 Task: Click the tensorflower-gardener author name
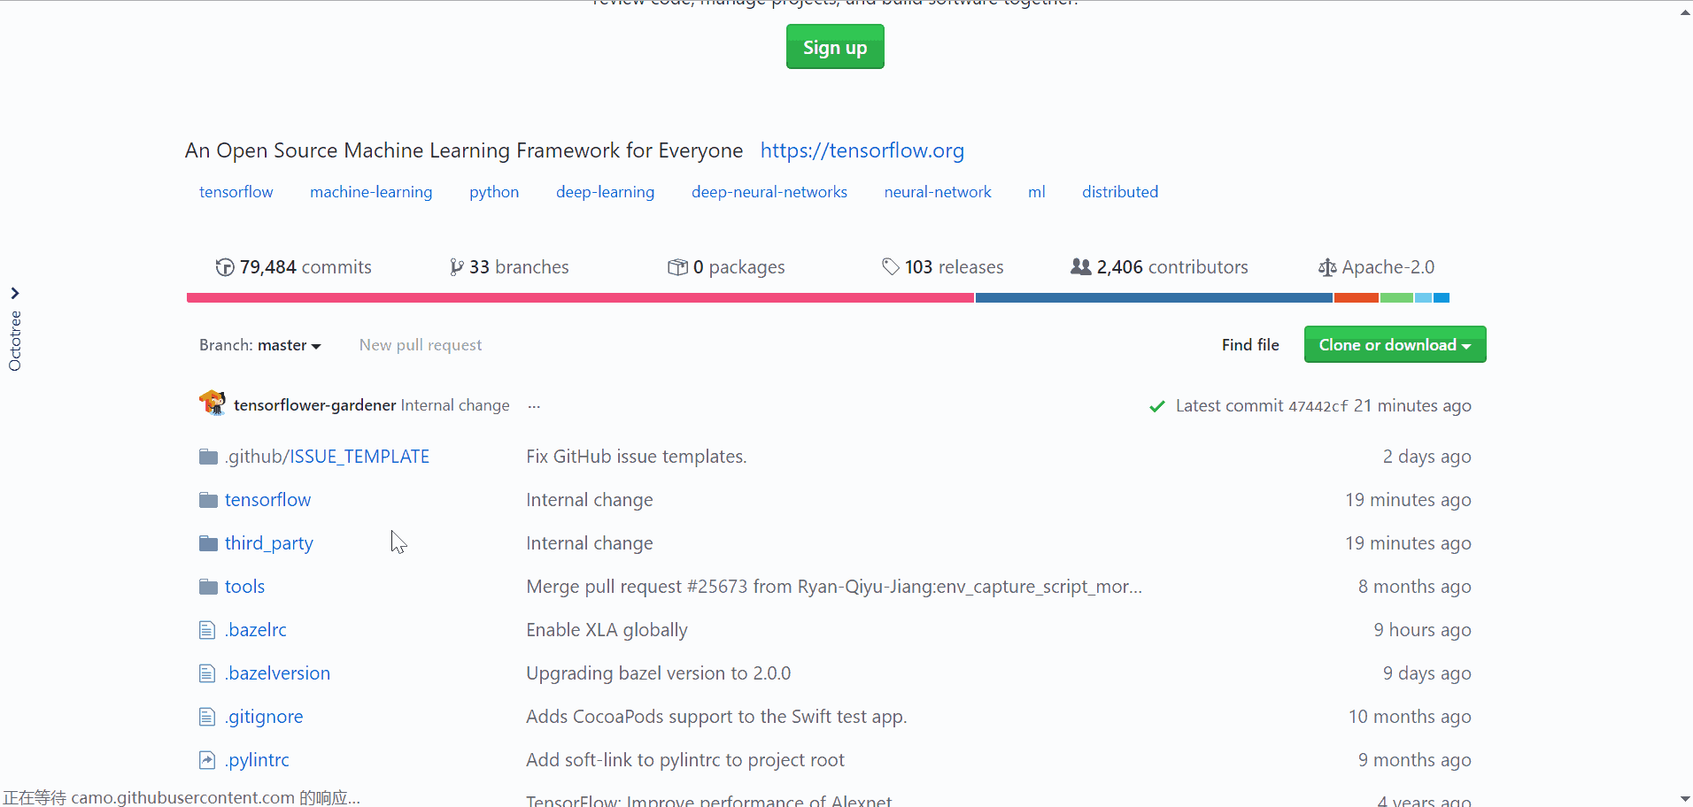click(x=315, y=405)
